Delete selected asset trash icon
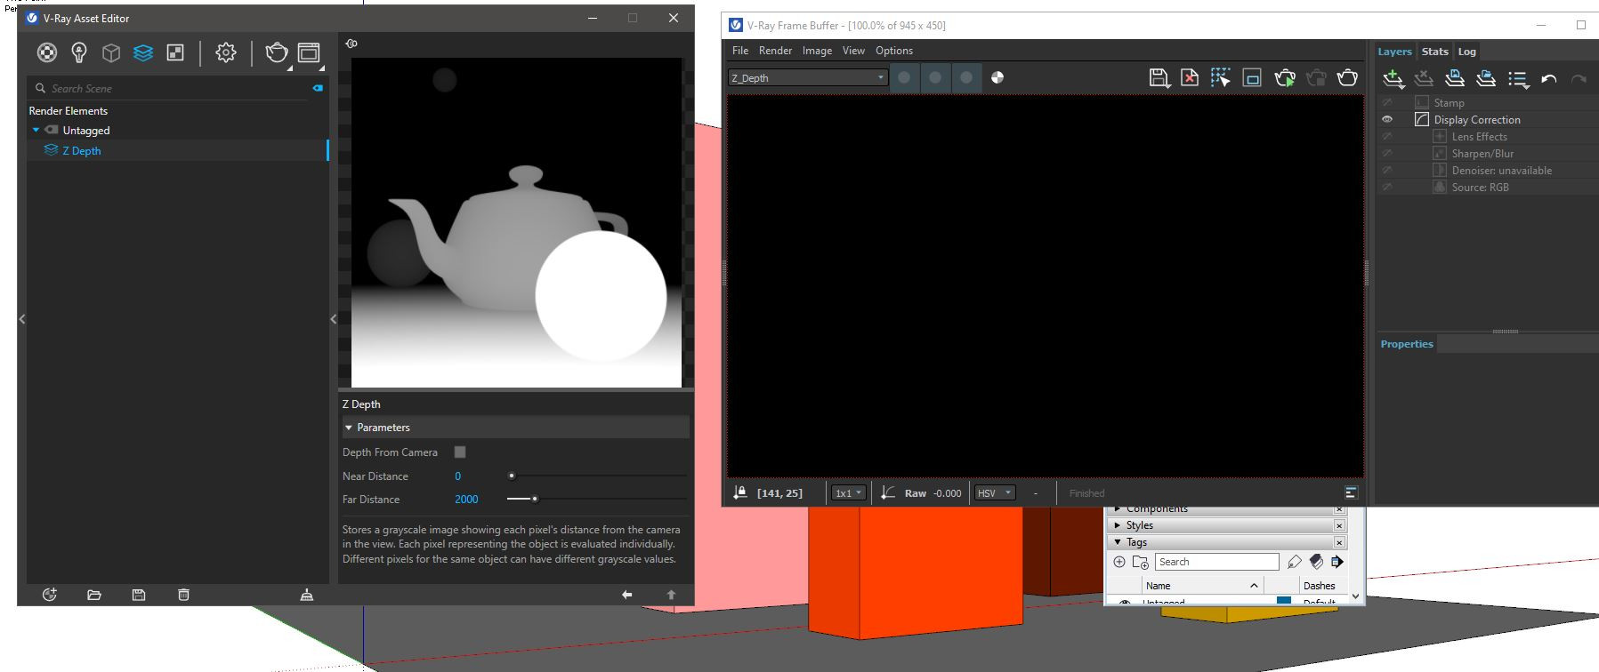Viewport: 1599px width, 672px height. click(x=183, y=595)
